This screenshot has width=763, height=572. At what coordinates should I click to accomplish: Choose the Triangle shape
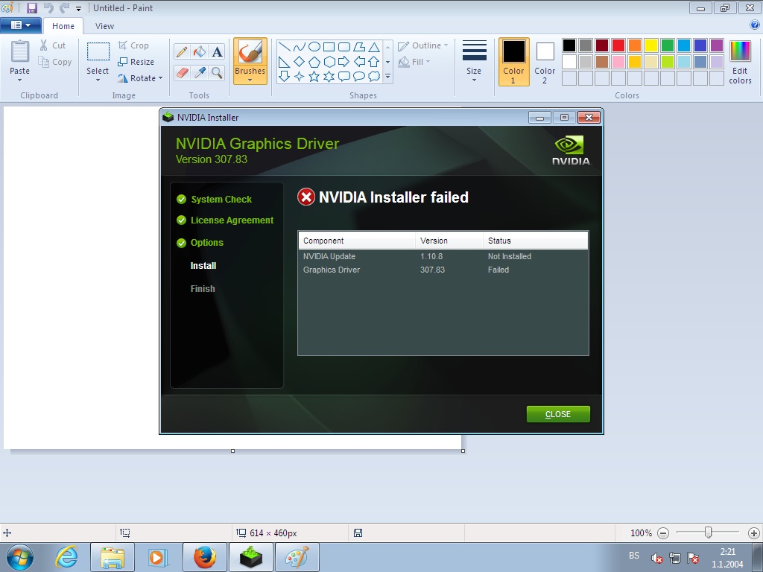[x=374, y=47]
